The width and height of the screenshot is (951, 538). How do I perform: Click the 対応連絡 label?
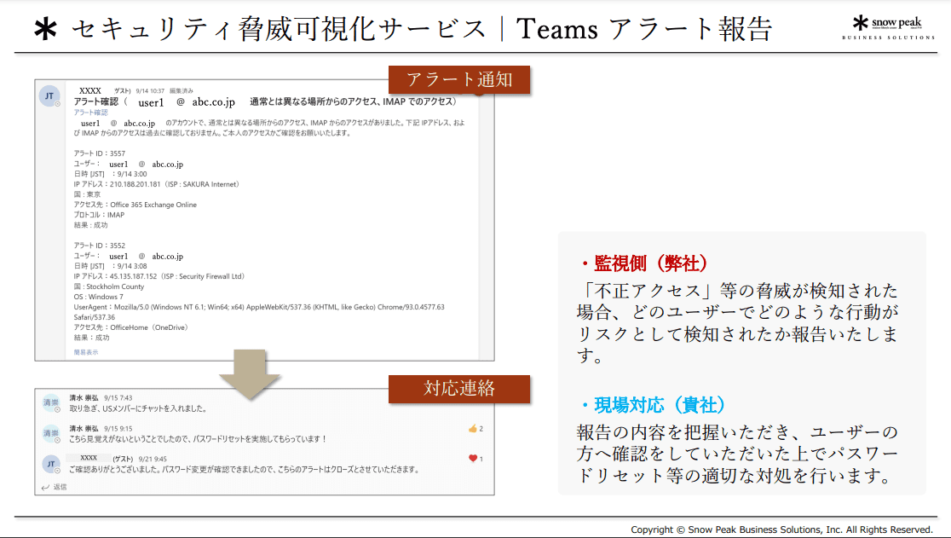459,389
